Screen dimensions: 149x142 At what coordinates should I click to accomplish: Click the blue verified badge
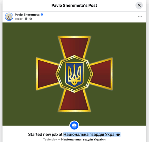42,15
